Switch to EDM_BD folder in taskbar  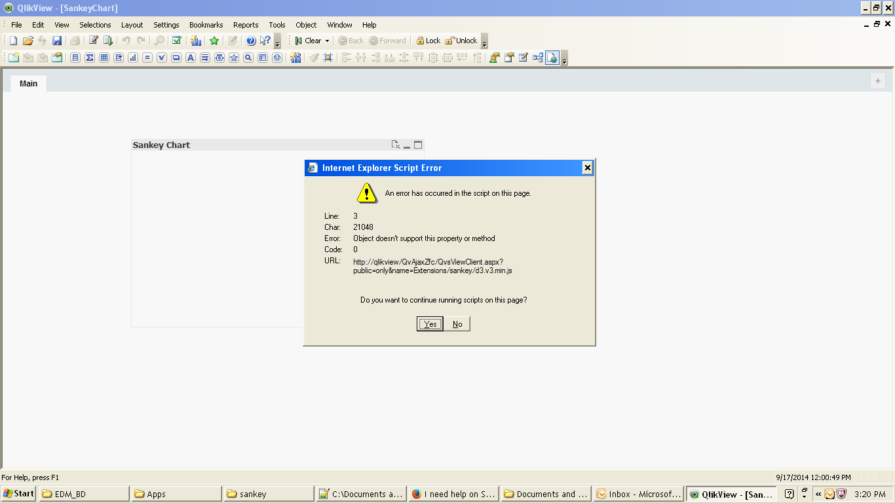[84, 494]
